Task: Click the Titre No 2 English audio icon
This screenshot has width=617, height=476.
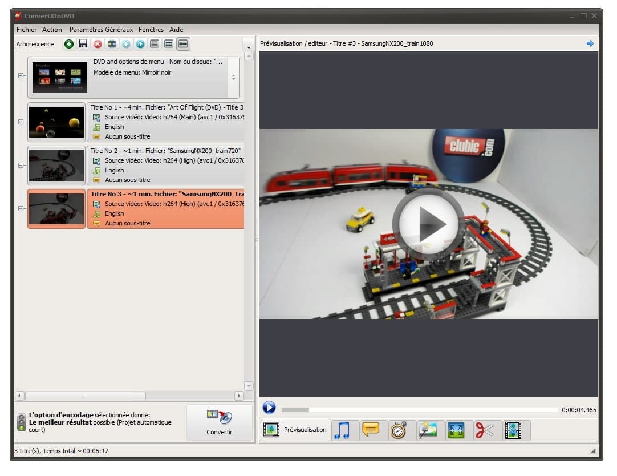Action: 96,171
